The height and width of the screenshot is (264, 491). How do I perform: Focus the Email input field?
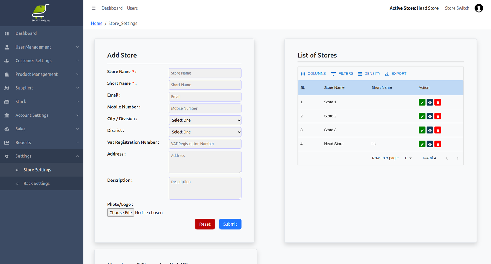(x=205, y=97)
